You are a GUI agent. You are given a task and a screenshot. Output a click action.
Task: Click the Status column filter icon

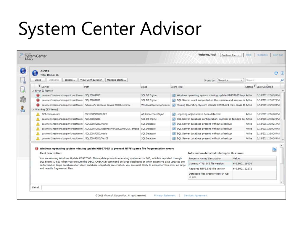point(254,86)
